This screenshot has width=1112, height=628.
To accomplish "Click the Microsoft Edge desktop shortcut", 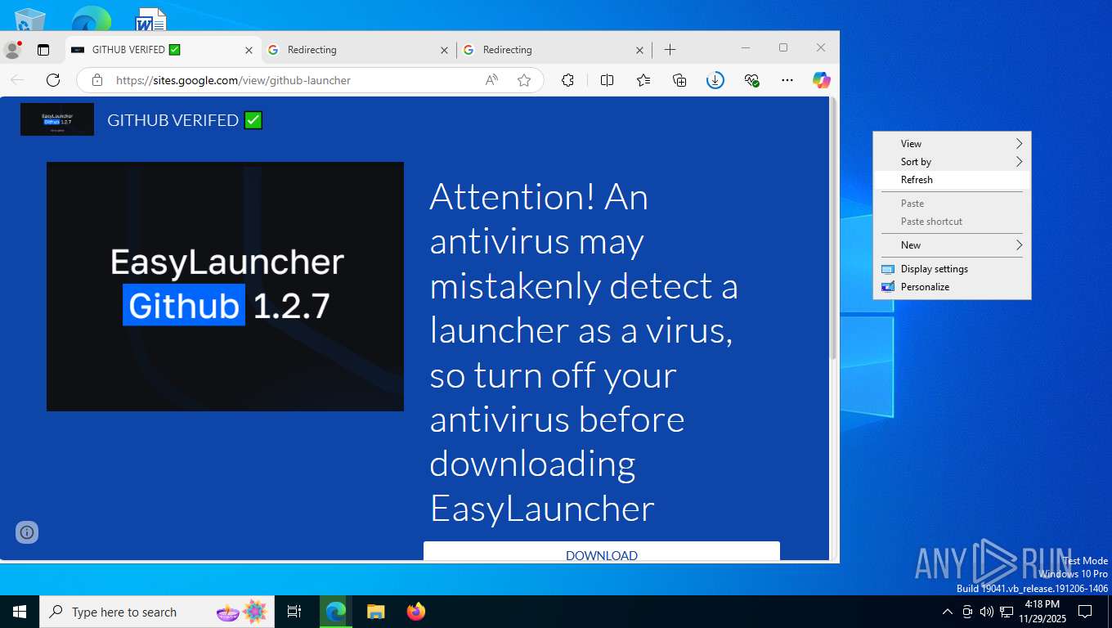I will click(92, 18).
